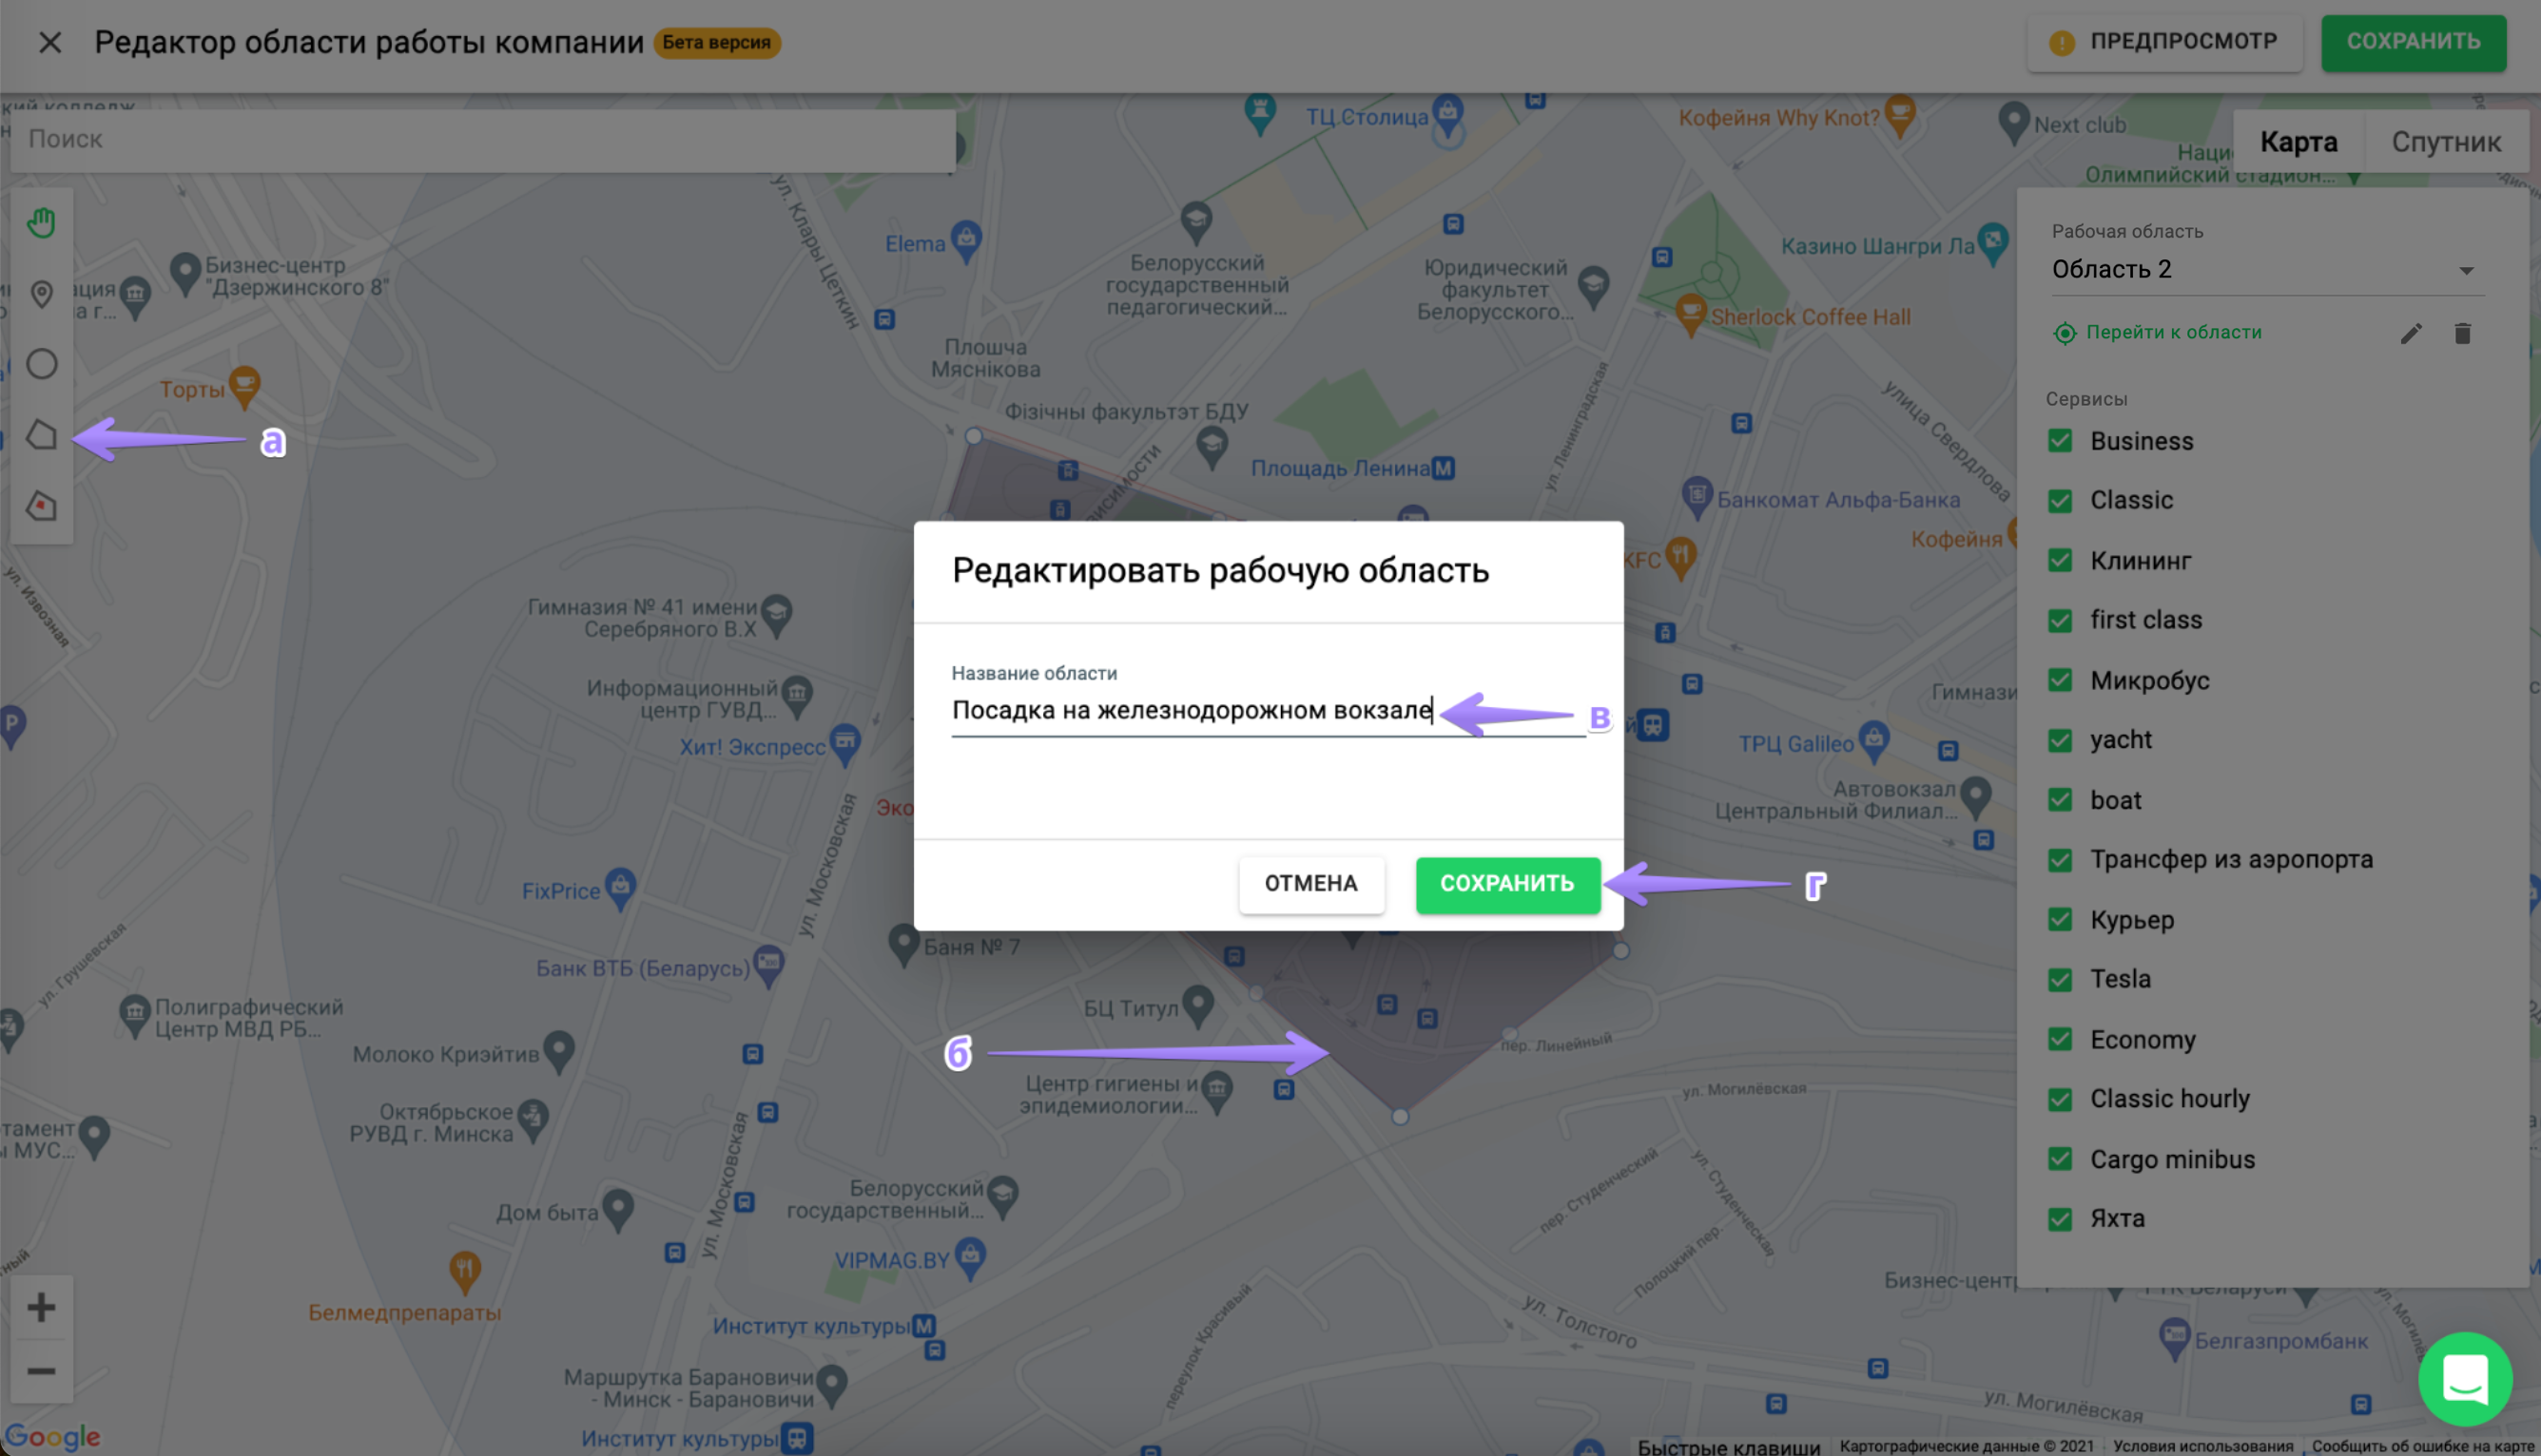The image size is (2541, 1456).
Task: Open the green chat support bubble
Action: 2464,1379
